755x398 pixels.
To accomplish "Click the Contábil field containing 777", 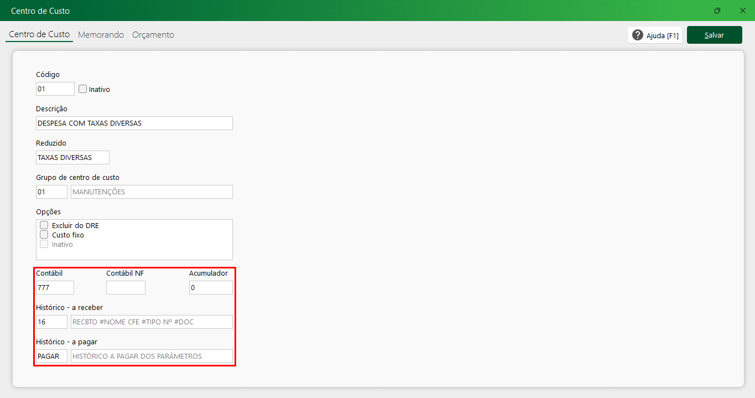I will click(x=55, y=287).
